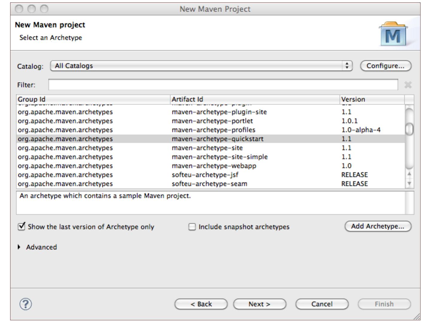Enable Include snapshot archetypes checkbox
431x323 pixels.
[192, 227]
